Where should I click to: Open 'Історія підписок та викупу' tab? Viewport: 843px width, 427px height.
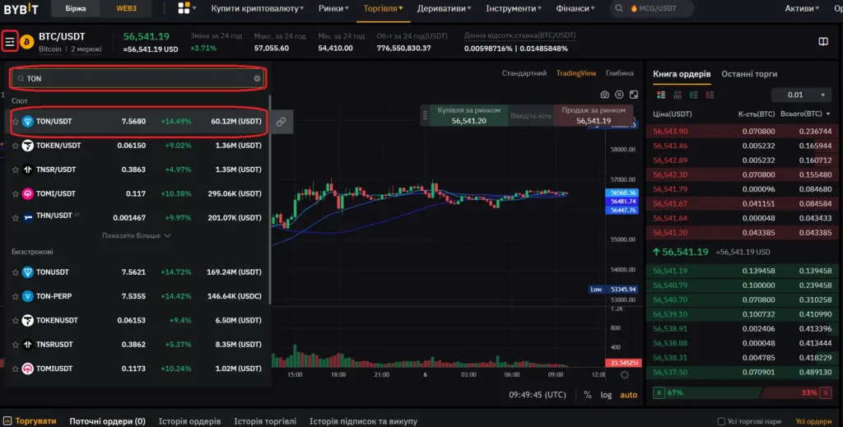point(363,421)
